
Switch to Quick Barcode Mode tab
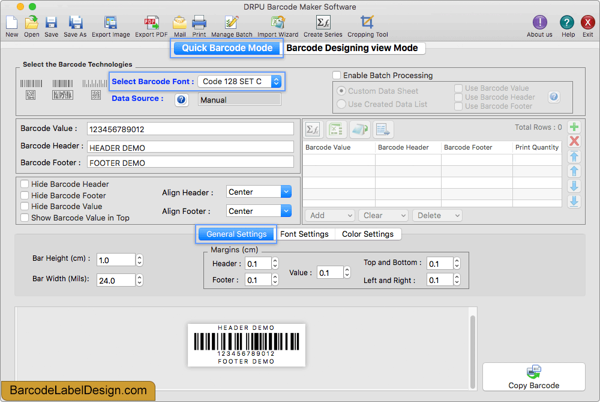pos(227,48)
